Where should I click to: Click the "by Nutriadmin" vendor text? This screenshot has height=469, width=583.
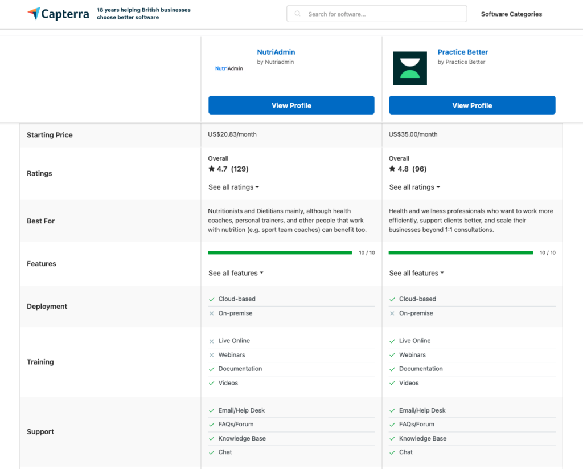coord(276,62)
